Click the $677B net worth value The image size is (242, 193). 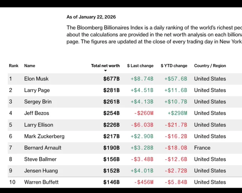111,79
